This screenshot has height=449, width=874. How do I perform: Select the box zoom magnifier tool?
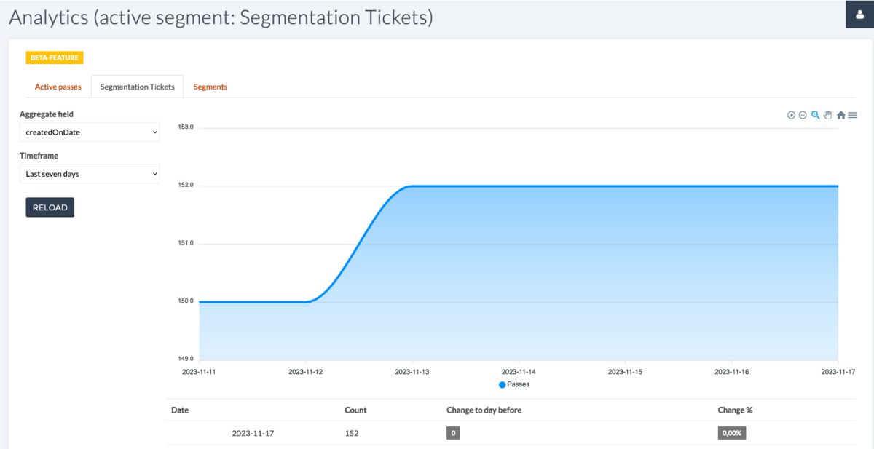(815, 114)
